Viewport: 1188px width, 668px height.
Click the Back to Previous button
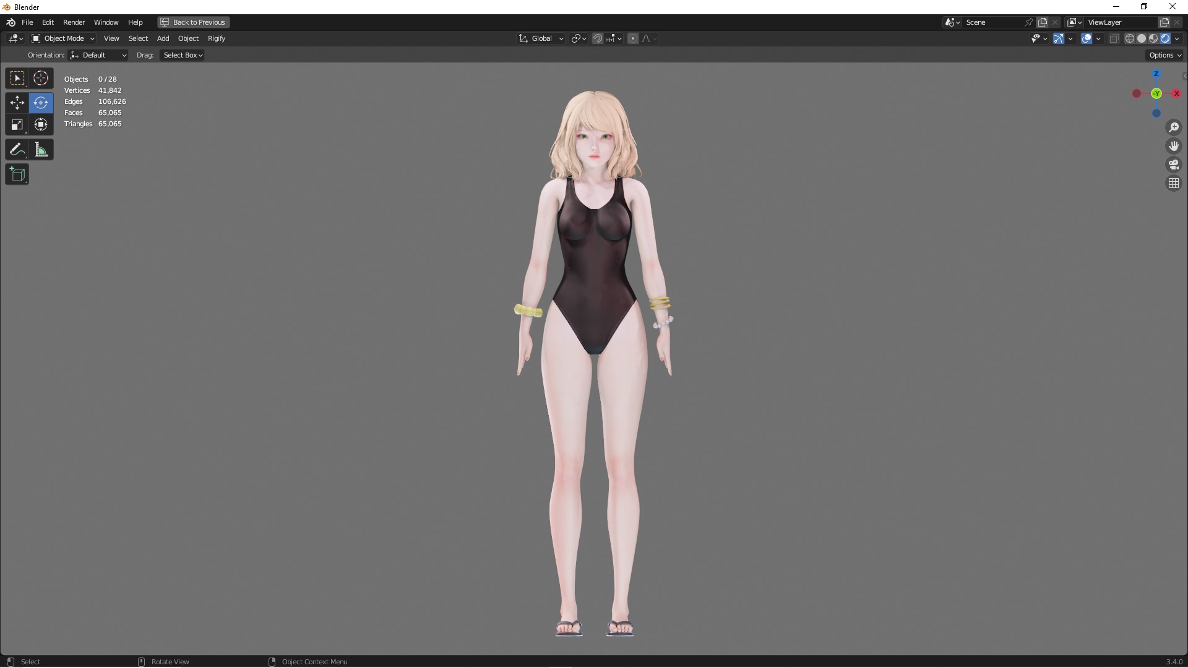click(x=193, y=22)
